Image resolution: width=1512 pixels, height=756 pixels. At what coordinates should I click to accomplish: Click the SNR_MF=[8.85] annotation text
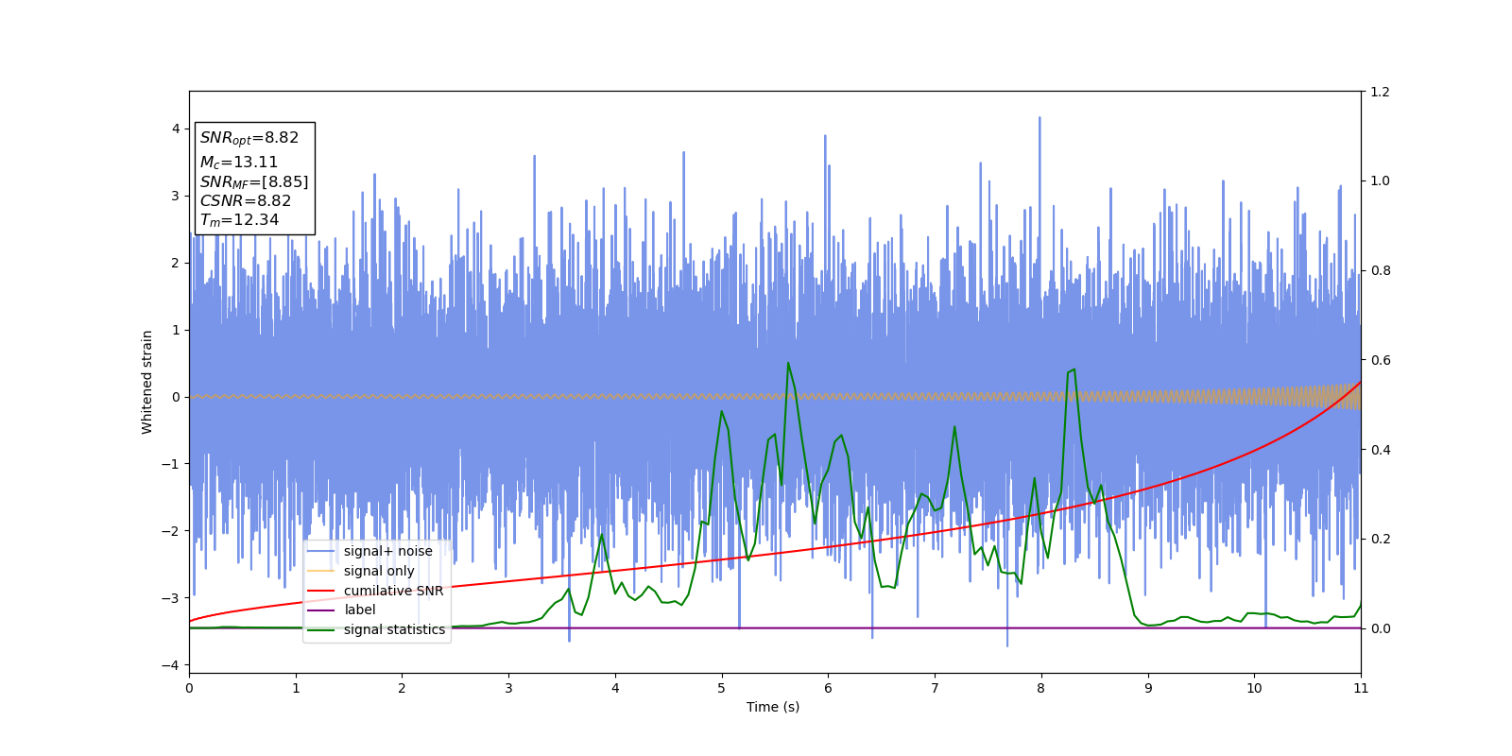click(x=254, y=182)
